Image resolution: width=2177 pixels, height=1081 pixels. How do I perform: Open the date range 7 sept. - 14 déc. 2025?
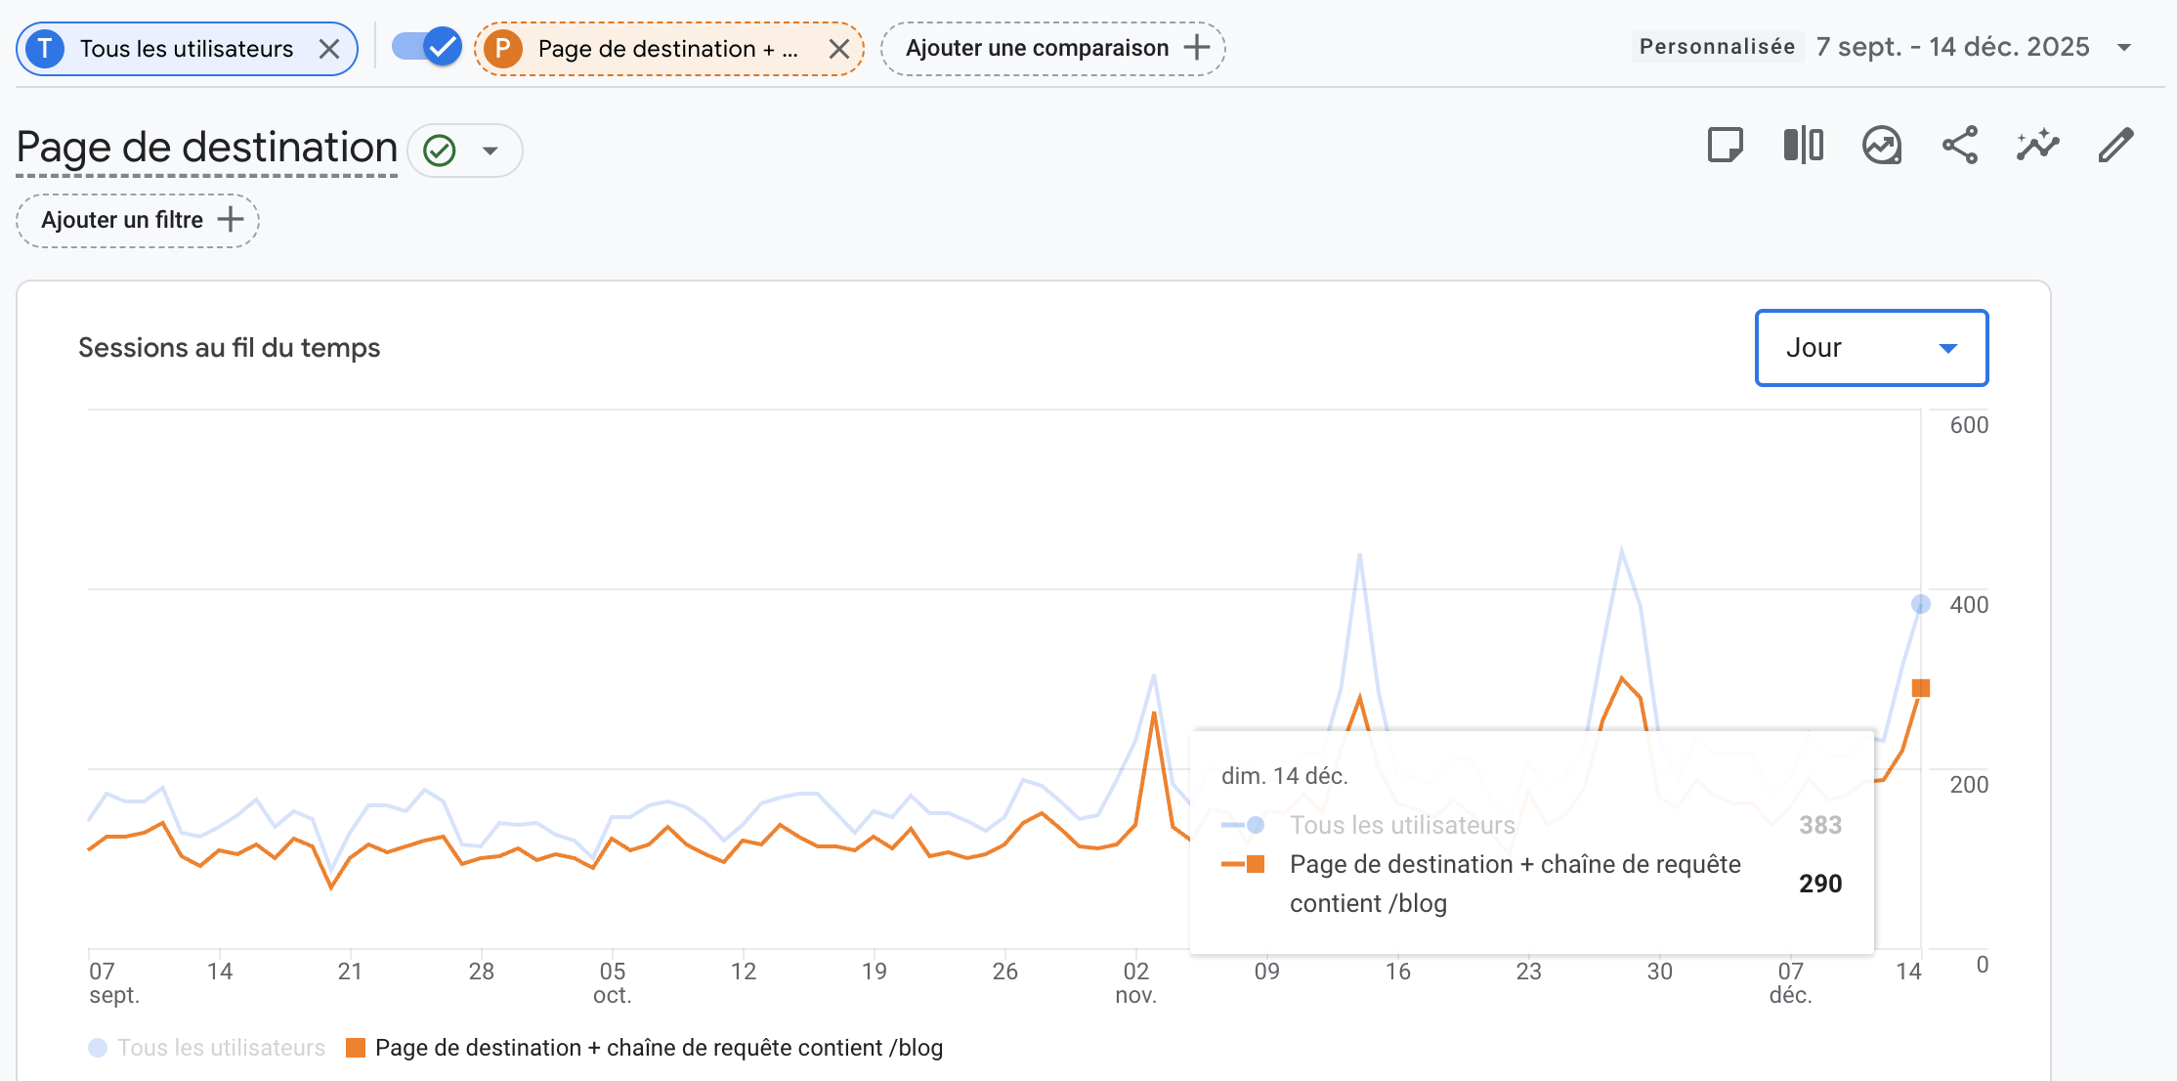pyautogui.click(x=1952, y=47)
